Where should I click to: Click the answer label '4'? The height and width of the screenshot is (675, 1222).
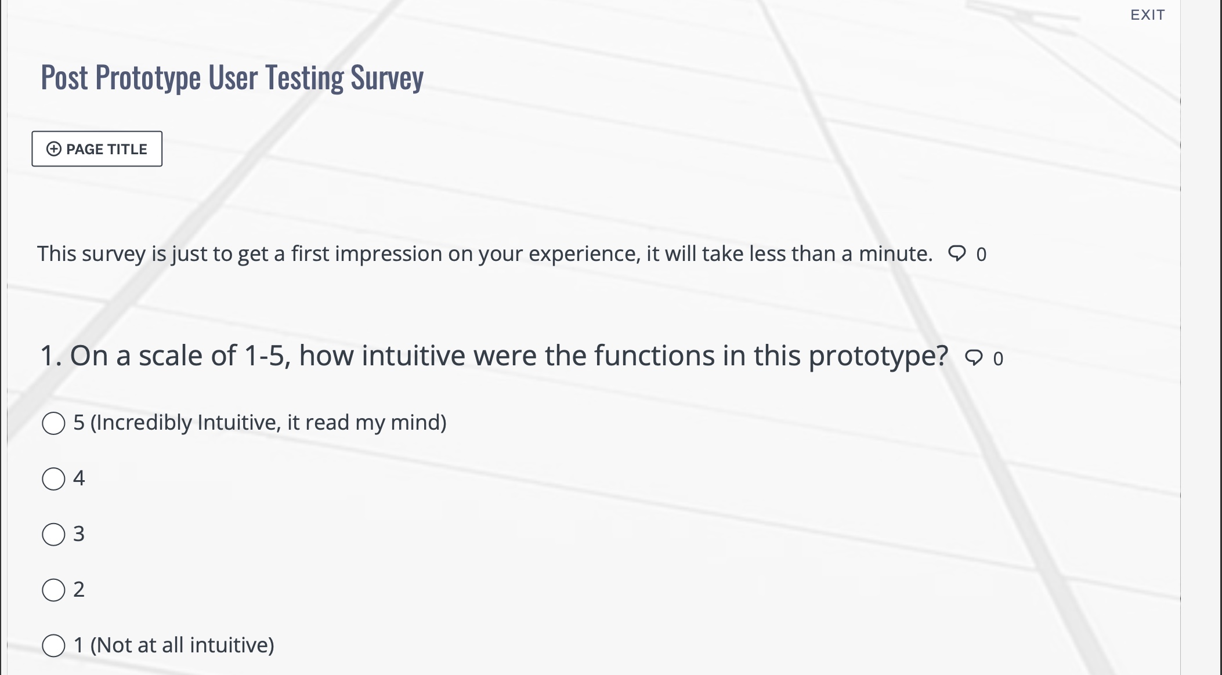(x=79, y=478)
